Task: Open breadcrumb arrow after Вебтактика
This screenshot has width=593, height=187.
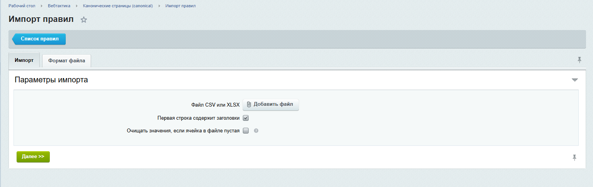Action: click(x=77, y=6)
